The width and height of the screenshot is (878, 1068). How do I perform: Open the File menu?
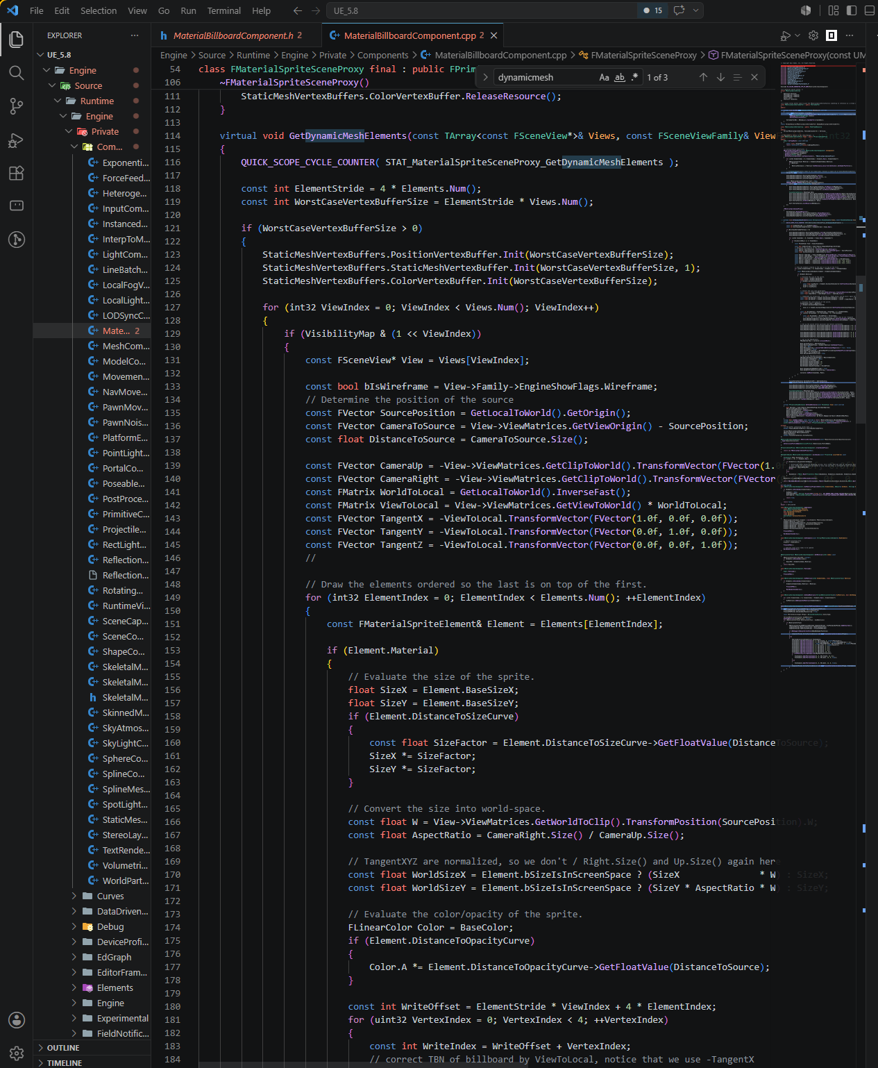click(x=37, y=10)
